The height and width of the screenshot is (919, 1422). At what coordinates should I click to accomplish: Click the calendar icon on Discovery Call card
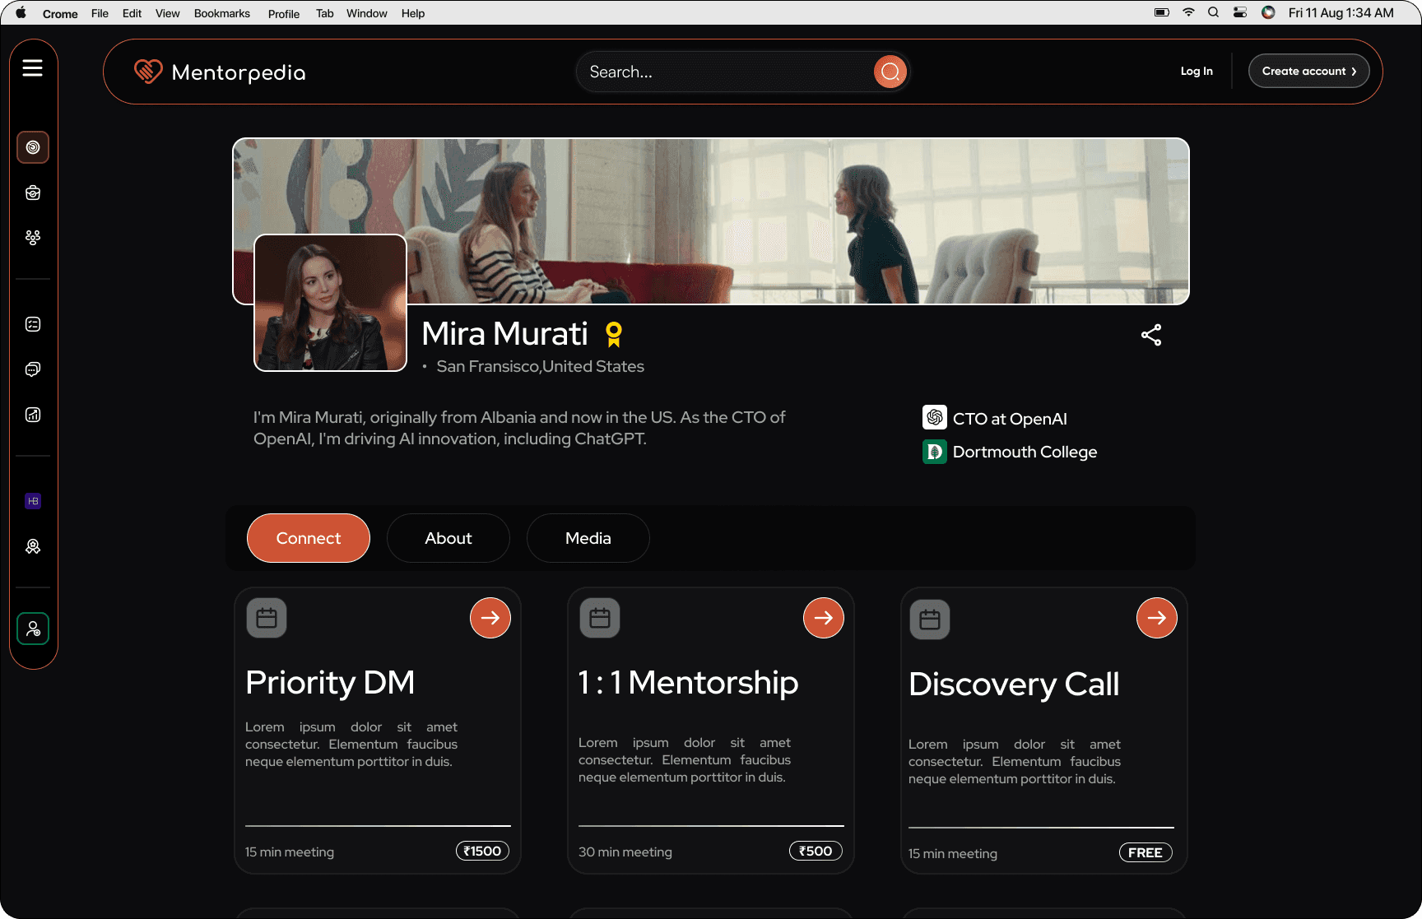tap(930, 620)
